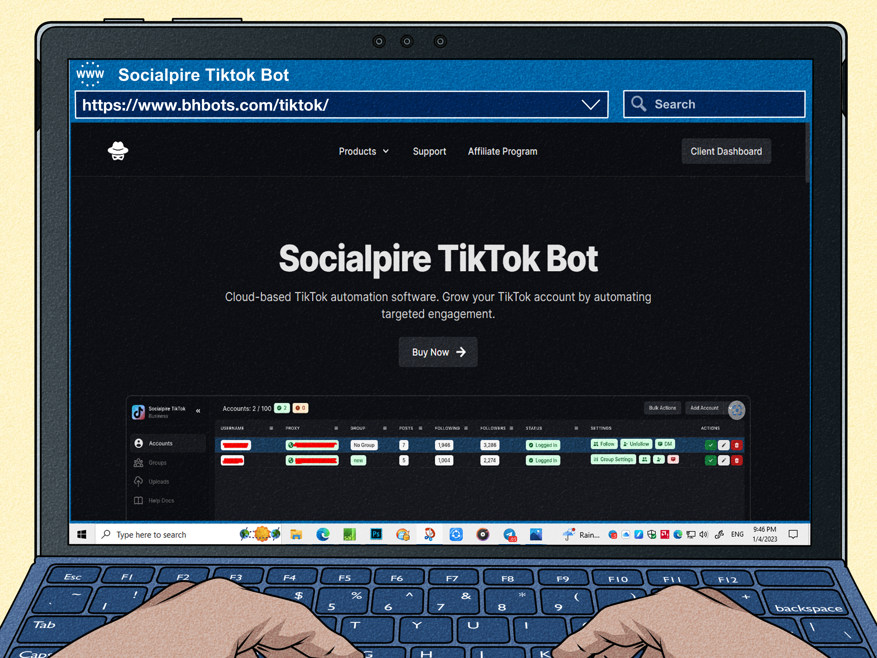
Task: Click the Unfollow settings button in first row
Action: [636, 444]
